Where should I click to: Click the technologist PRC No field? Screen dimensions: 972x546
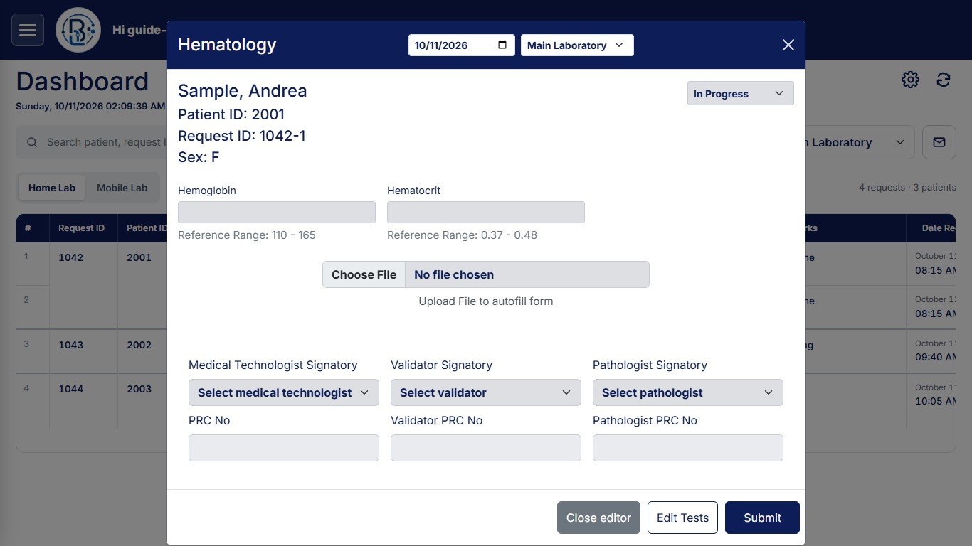point(284,448)
